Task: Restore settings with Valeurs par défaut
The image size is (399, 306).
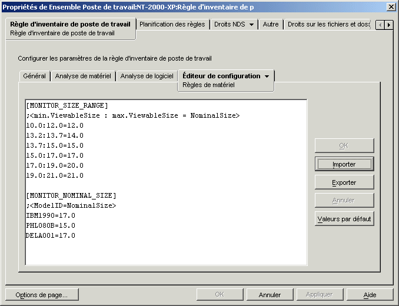Action: [x=344, y=219]
